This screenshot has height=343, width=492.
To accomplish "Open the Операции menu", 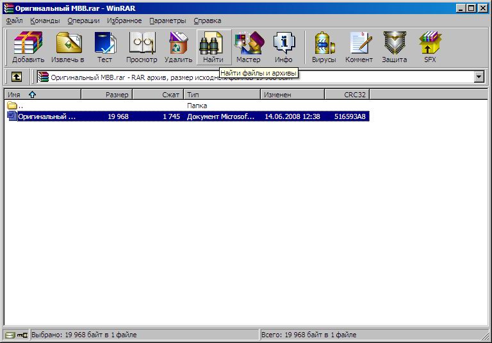I will click(x=83, y=20).
